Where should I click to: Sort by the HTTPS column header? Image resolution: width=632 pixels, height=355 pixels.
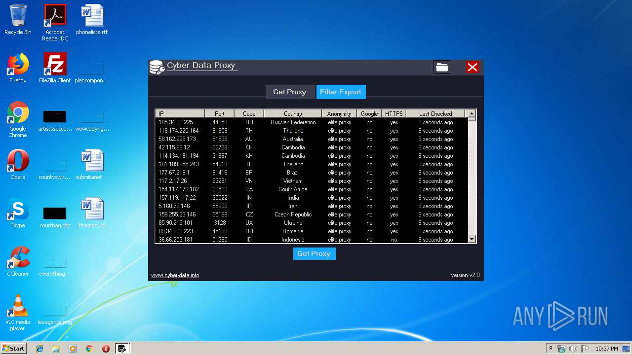click(394, 113)
